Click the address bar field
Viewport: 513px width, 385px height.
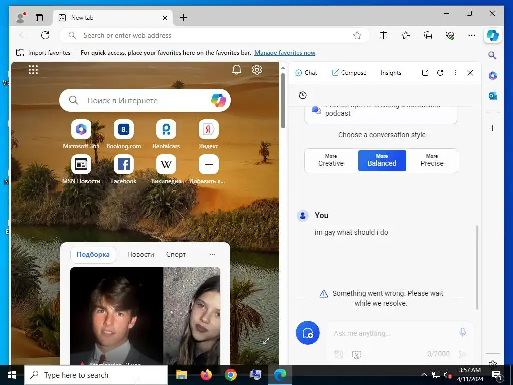point(214,35)
